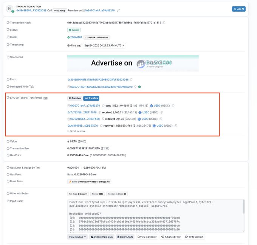The width and height of the screenshot is (257, 245).
Task: Copy the Interacted With address
Action: pyautogui.click(x=135, y=87)
